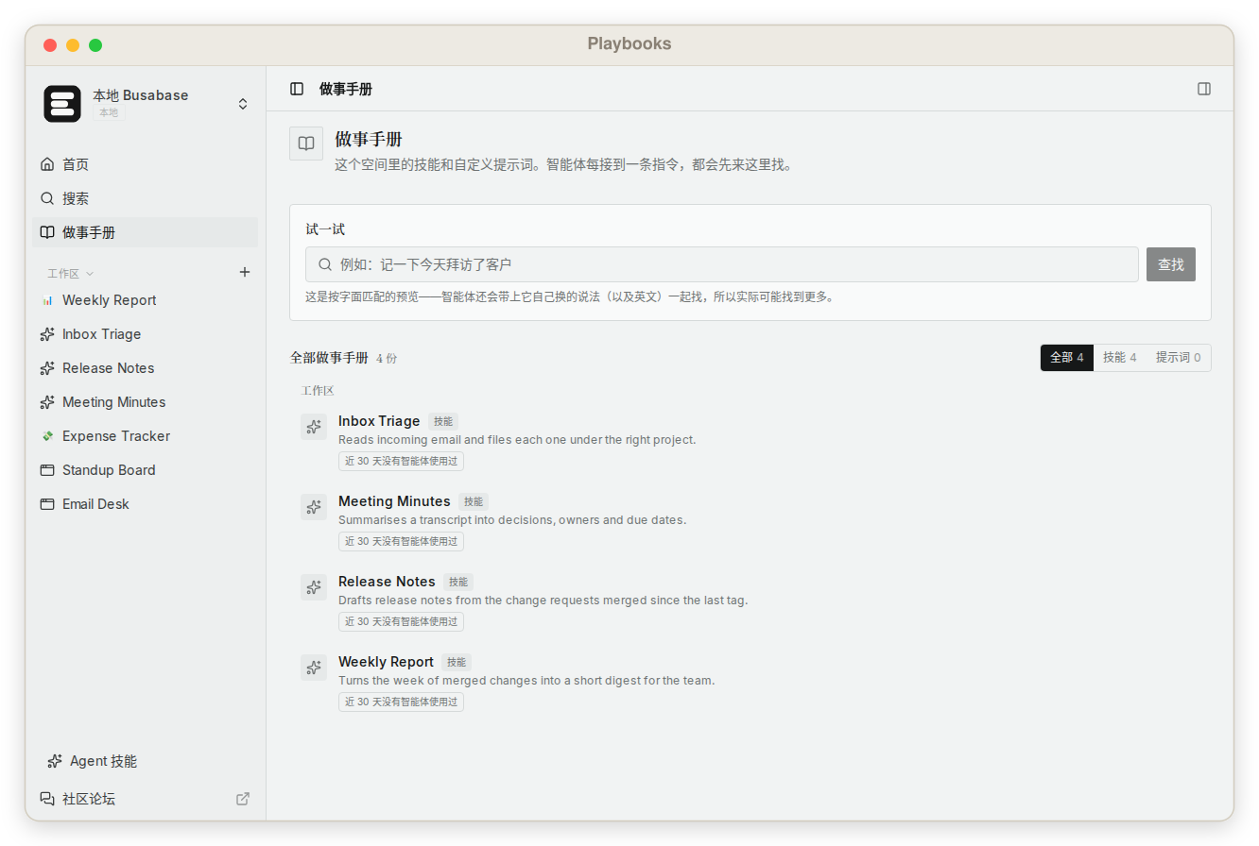Click the 技能 badge next to Inbox Triage
Screen dimensions: 1259x846
(443, 421)
